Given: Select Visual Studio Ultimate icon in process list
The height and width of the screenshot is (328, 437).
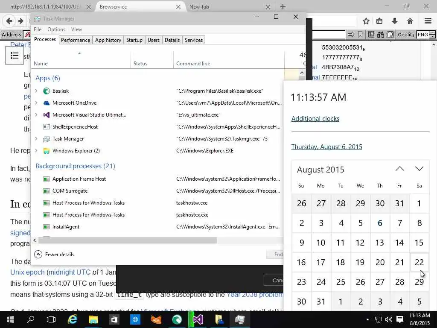Looking at the screenshot, I should point(46,115).
